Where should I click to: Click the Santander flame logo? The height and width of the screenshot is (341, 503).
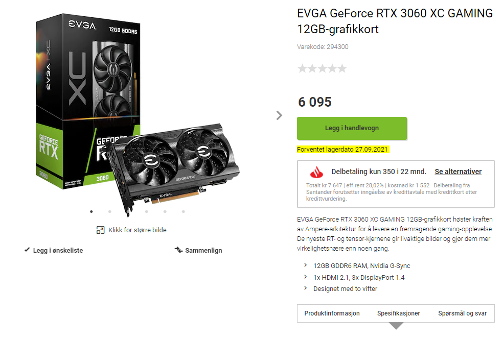316,172
